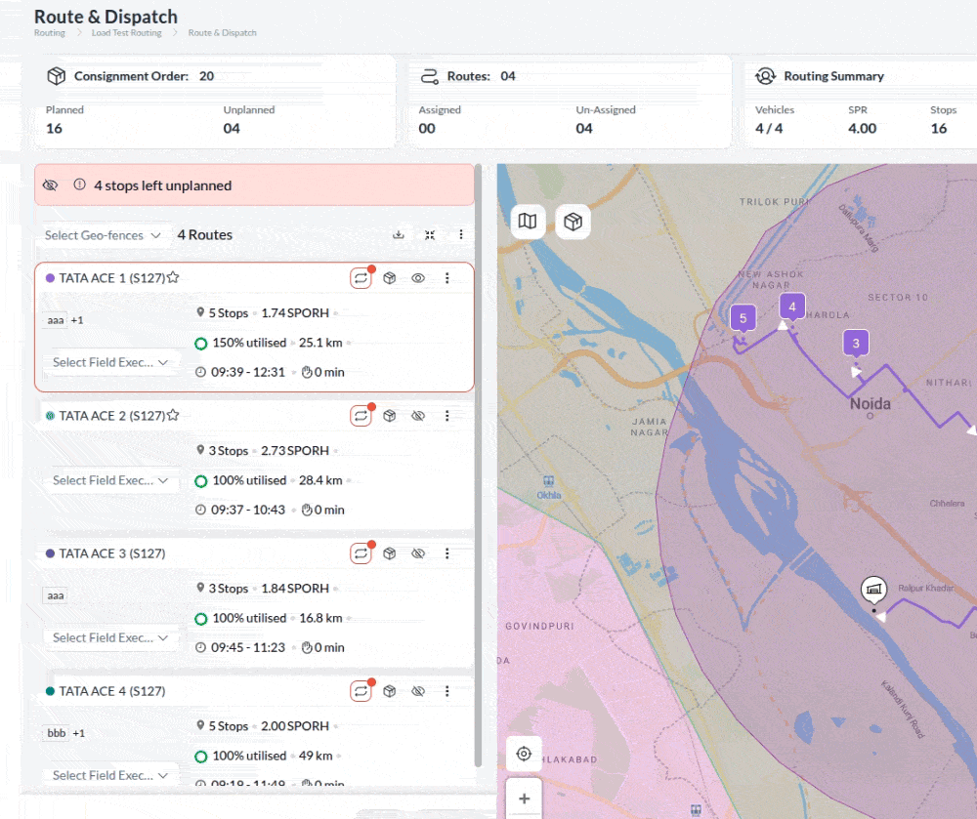The image size is (977, 819).
Task: Click the map layers icon on map
Action: click(528, 221)
